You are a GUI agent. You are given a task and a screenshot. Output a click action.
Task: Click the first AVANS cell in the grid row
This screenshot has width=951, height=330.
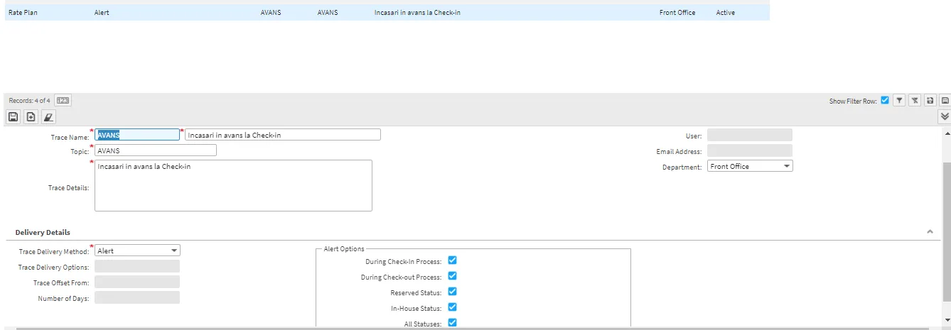[271, 13]
